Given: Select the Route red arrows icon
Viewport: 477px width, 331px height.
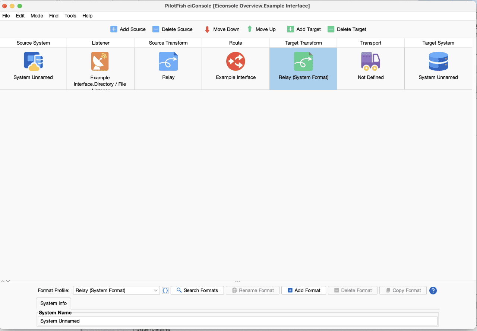Looking at the screenshot, I should pos(236,61).
